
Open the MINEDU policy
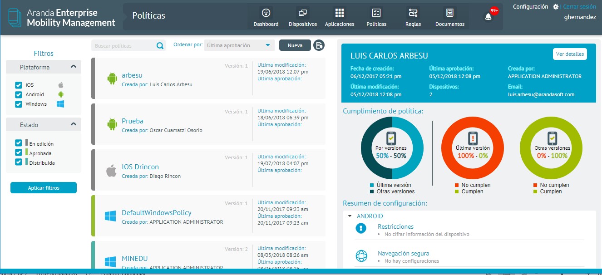coord(135,259)
